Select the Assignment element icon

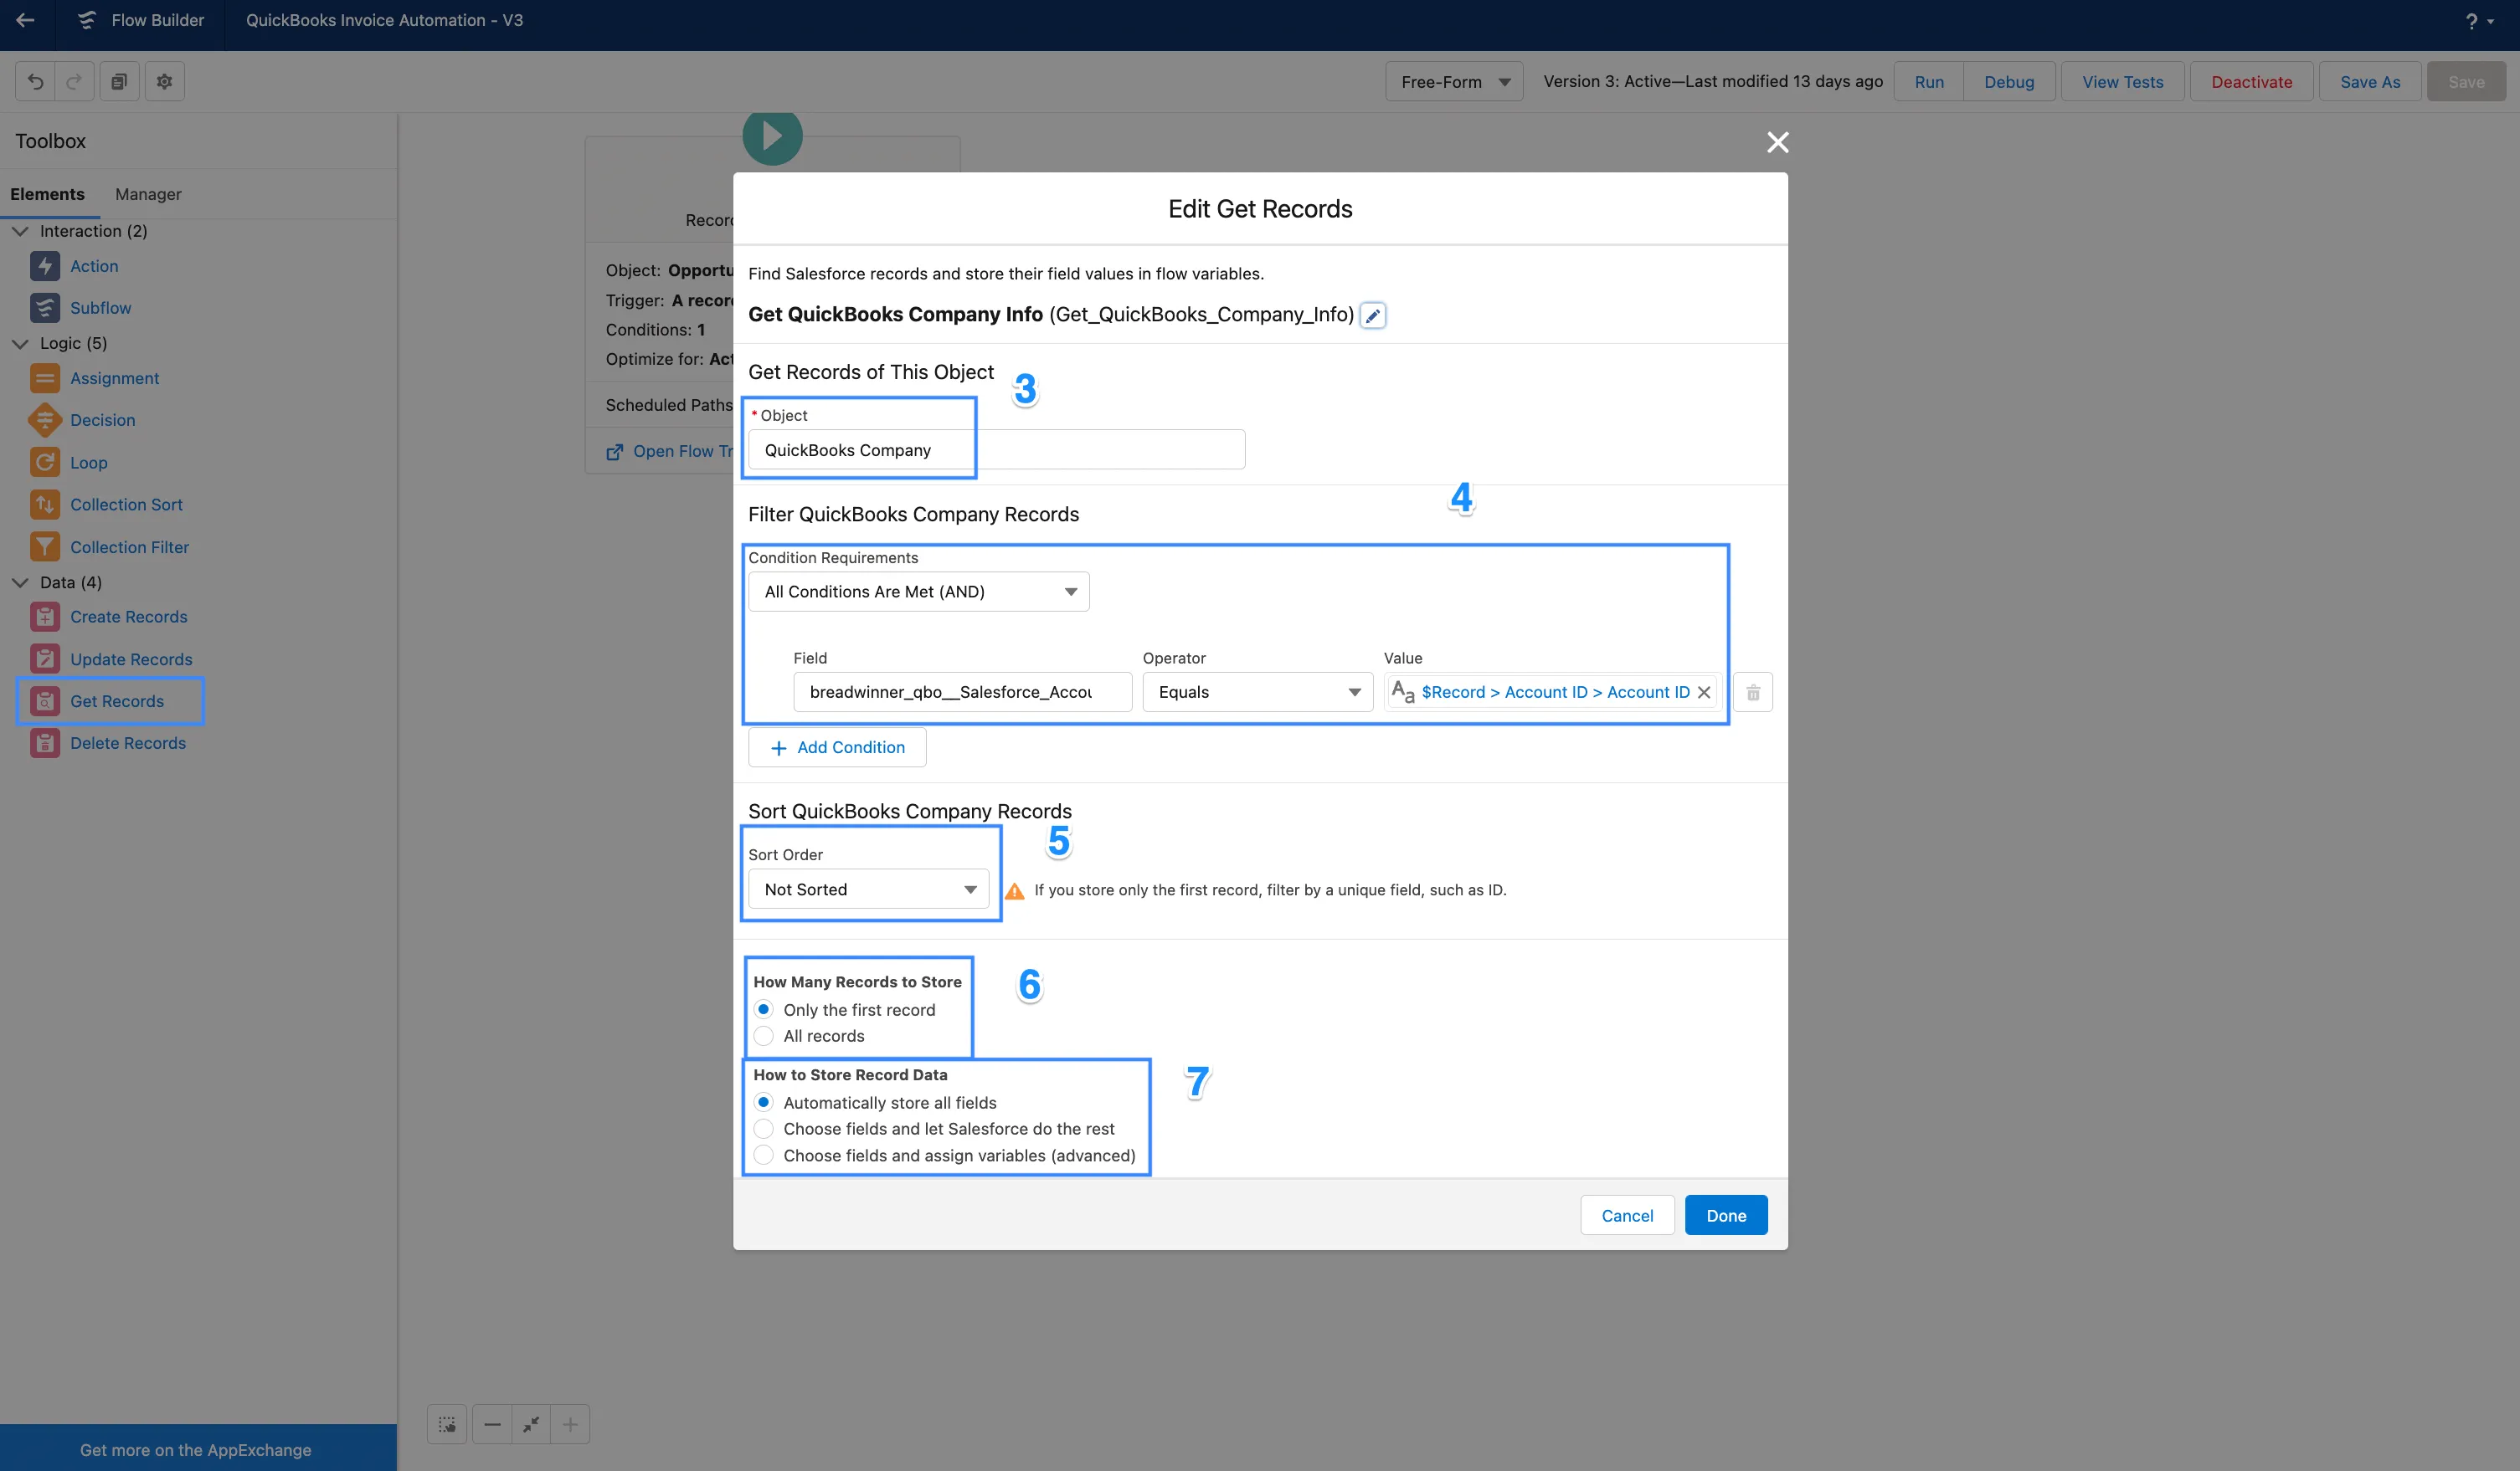click(44, 379)
